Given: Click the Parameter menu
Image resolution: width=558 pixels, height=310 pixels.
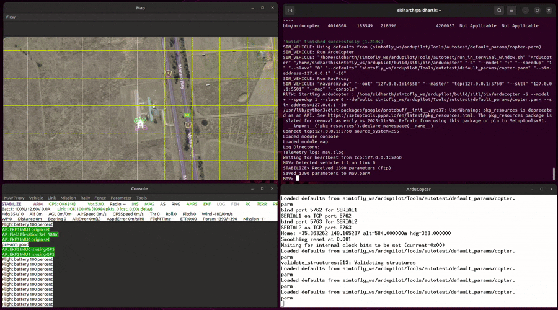Looking at the screenshot, I should pyautogui.click(x=121, y=198).
